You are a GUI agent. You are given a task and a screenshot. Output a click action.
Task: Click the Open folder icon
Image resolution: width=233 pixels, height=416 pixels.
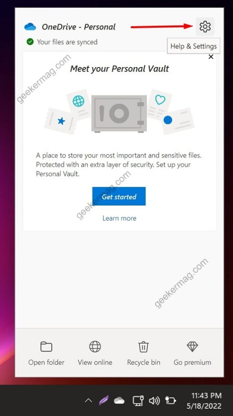46,347
